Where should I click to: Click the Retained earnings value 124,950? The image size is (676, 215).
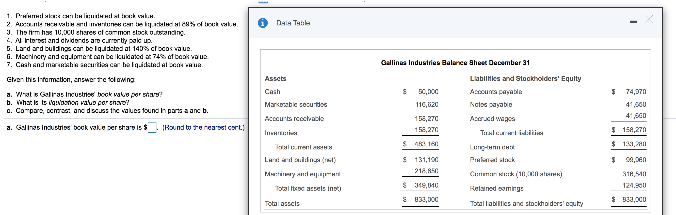pos(634,185)
